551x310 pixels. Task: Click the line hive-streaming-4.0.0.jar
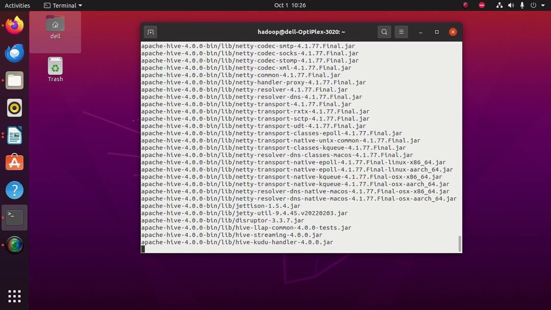[232, 235]
